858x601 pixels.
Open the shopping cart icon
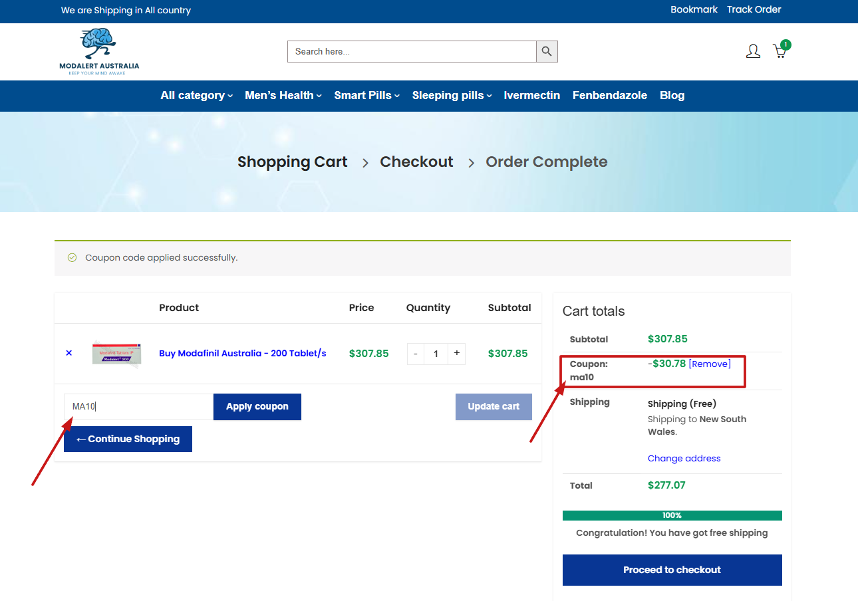coord(780,52)
